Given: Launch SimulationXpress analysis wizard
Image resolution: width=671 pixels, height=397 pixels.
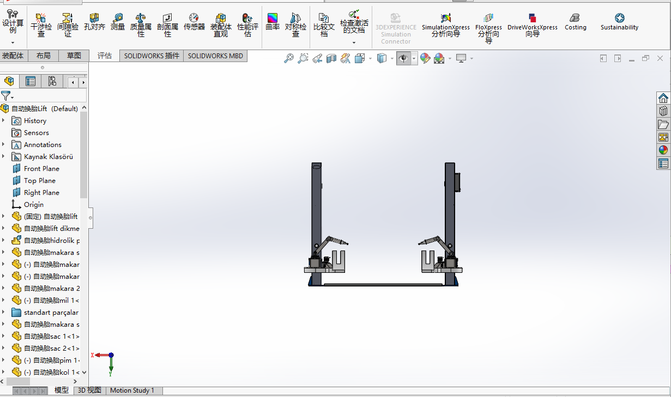Looking at the screenshot, I should coord(445,25).
